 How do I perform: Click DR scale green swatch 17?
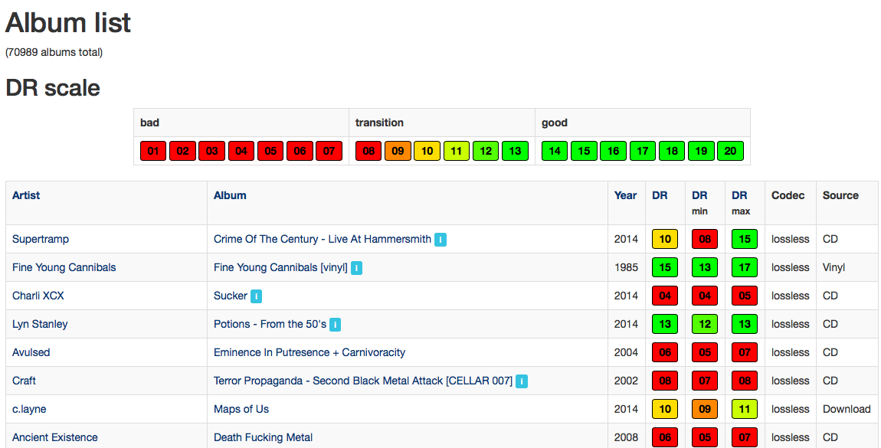pos(642,151)
